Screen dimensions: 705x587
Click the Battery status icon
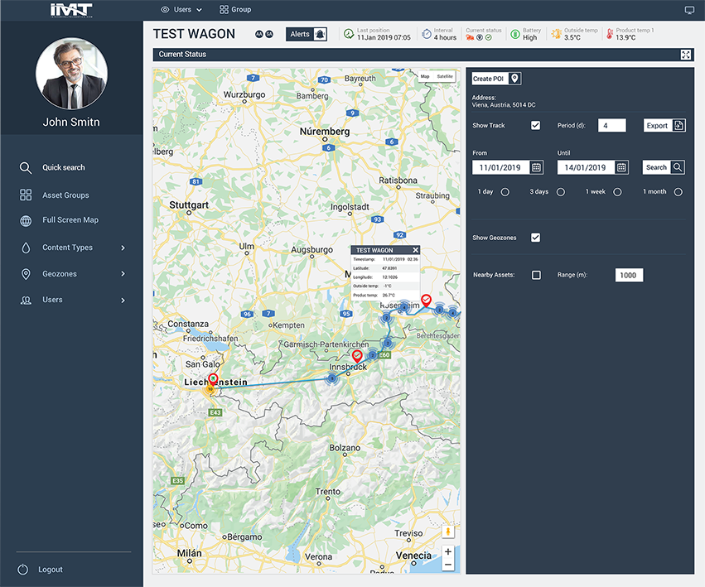[515, 34]
